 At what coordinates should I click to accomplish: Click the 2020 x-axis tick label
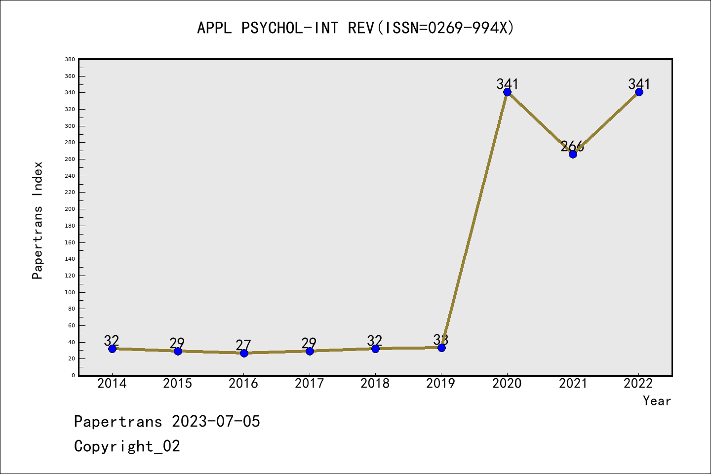(x=507, y=383)
